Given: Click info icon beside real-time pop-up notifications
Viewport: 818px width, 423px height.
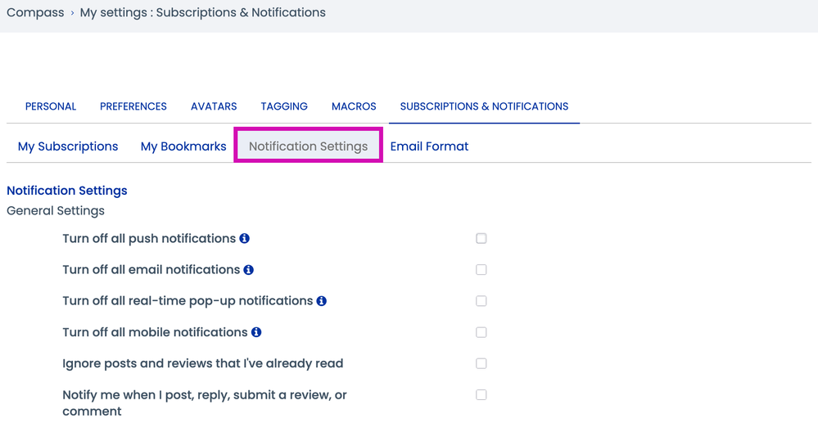Looking at the screenshot, I should (x=321, y=301).
